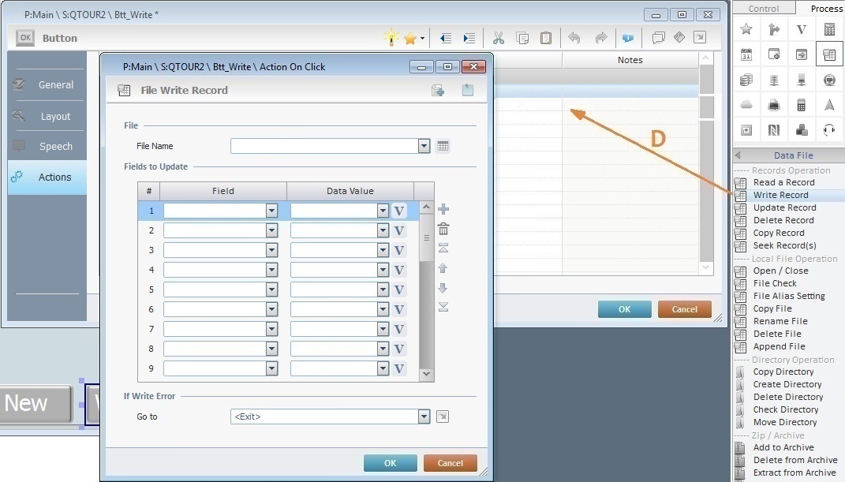Expand the Data Value dropdown in row 3
The image size is (845, 482).
tap(383, 250)
